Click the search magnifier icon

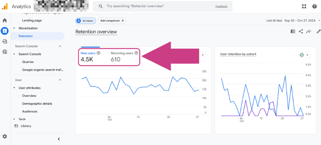coord(101,7)
